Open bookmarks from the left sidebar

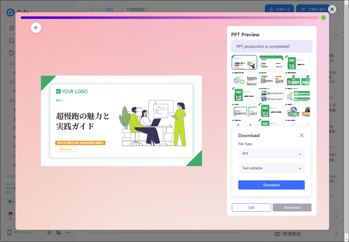11,41
